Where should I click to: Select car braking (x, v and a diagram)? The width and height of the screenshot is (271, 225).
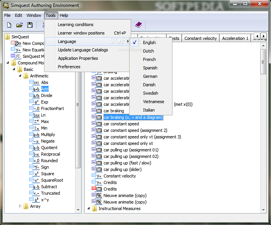point(133,117)
